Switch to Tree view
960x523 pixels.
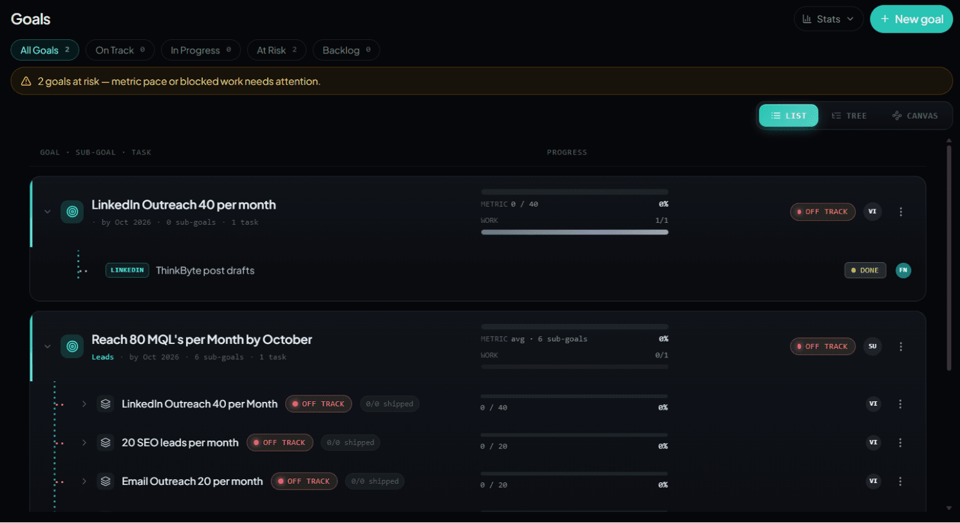pyautogui.click(x=849, y=116)
